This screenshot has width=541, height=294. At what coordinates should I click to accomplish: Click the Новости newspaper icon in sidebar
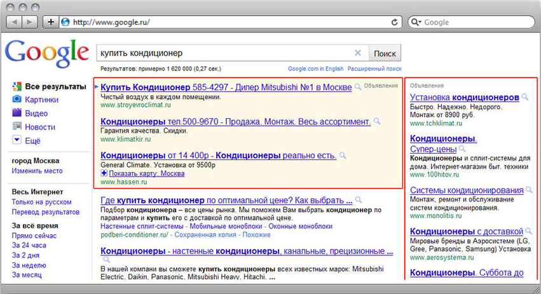tap(17, 127)
